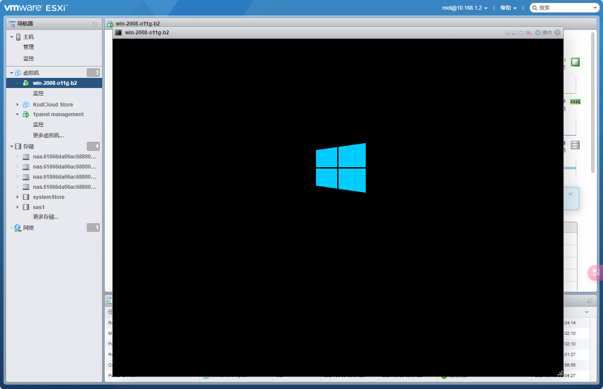Viewport: 603px width, 389px height.
Task: Click the first console window size icon
Action: click(x=507, y=33)
